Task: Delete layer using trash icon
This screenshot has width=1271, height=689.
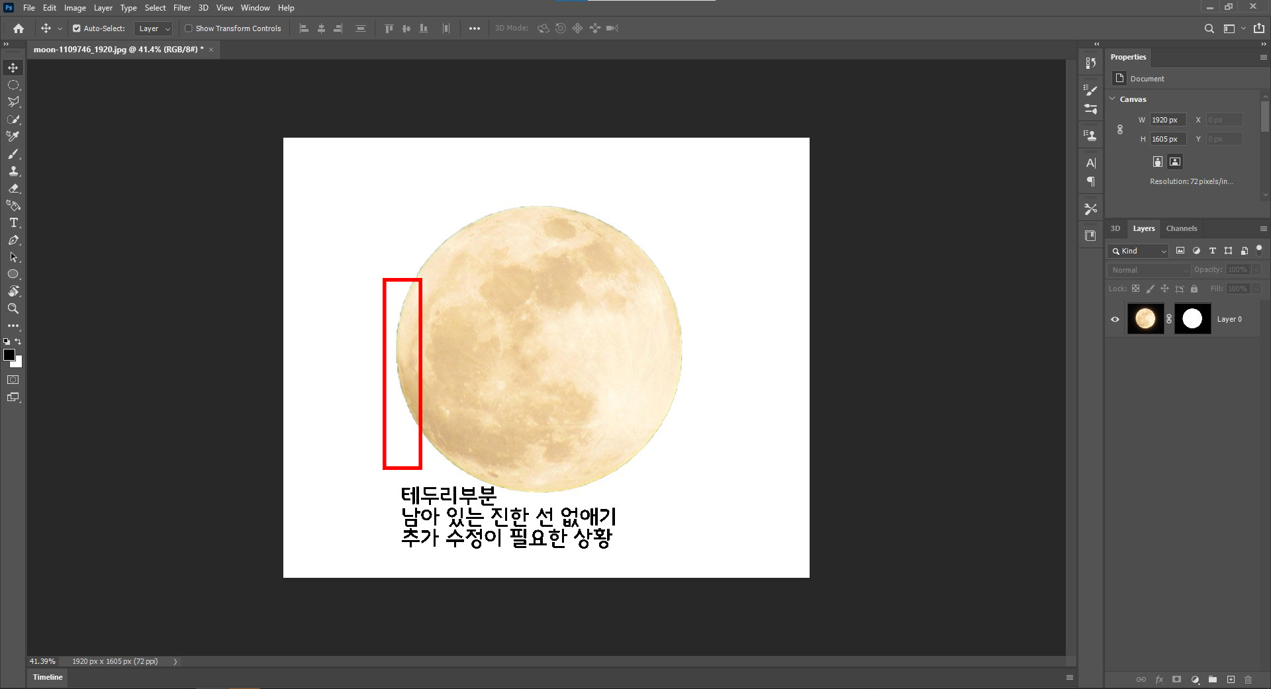Action: (1248, 680)
